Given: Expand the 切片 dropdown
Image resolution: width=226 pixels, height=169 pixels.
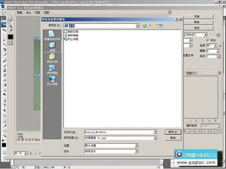Looking at the screenshot, I should (x=137, y=151).
